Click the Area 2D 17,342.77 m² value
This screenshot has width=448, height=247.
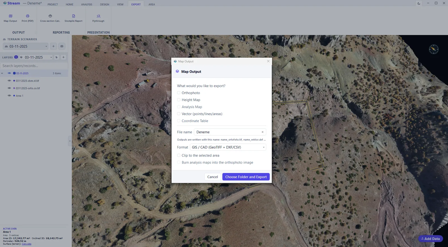click(x=21, y=238)
